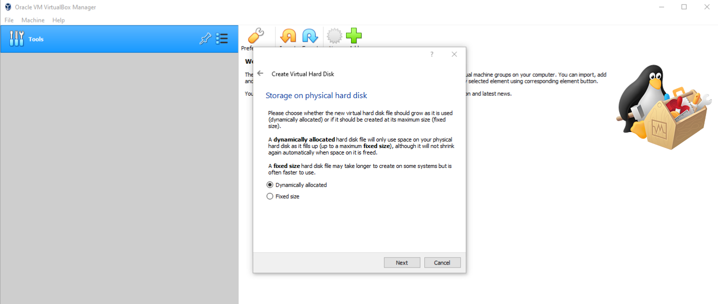Minimize the VirtualBox Manager window
Image resolution: width=718 pixels, height=304 pixels.
[x=661, y=7]
